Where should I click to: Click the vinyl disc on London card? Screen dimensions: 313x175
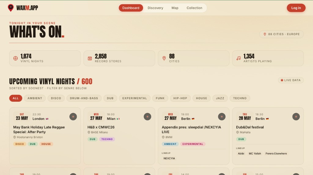click(73, 117)
